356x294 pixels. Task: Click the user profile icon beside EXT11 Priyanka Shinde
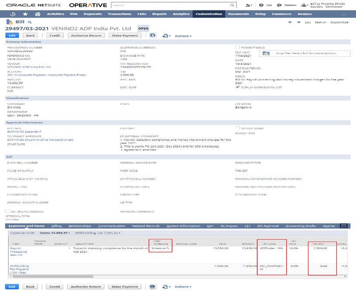[x=304, y=5]
